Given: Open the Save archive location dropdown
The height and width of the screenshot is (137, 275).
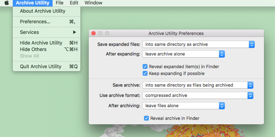Looking at the screenshot, I should (198, 85).
